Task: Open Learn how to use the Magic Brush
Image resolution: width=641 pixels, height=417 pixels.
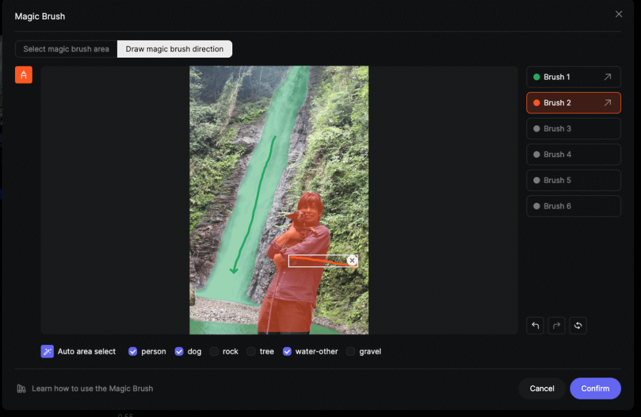Action: [92, 388]
